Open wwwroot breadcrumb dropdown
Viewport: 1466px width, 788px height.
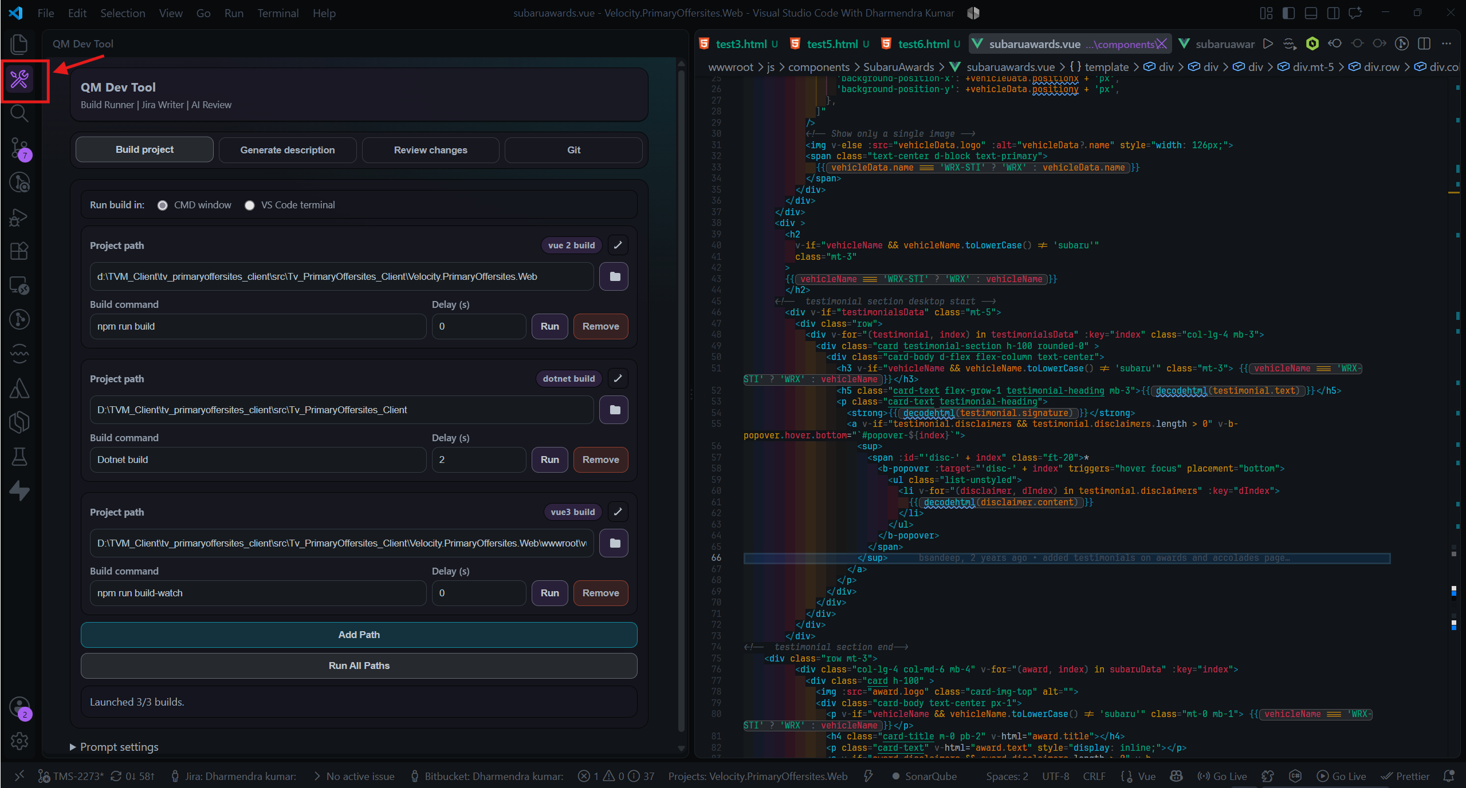[730, 67]
